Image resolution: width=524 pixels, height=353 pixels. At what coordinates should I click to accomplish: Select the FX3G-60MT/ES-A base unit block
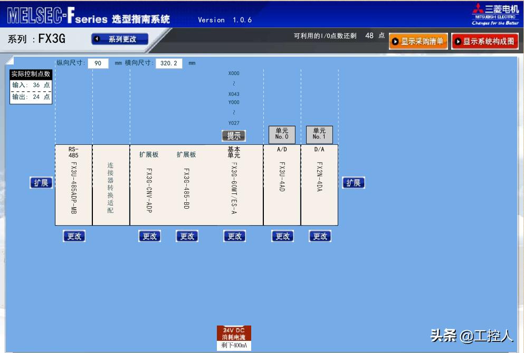click(x=234, y=185)
